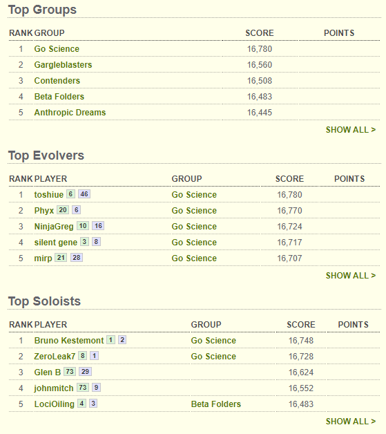Show all Top Soloists
This screenshot has height=434, width=386.
351,422
